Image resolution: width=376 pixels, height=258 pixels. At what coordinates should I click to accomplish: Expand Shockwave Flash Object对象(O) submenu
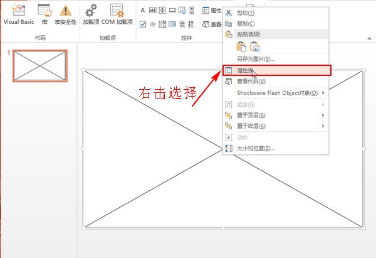(x=276, y=93)
